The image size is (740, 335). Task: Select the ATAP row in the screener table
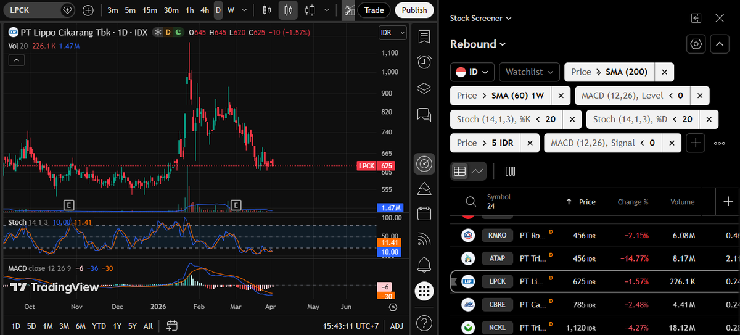point(595,258)
